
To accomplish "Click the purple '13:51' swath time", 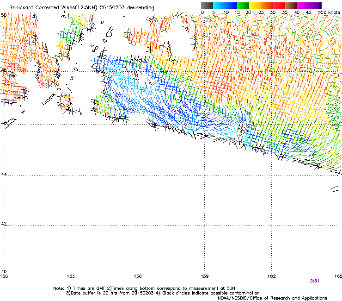I will pos(313,281).
